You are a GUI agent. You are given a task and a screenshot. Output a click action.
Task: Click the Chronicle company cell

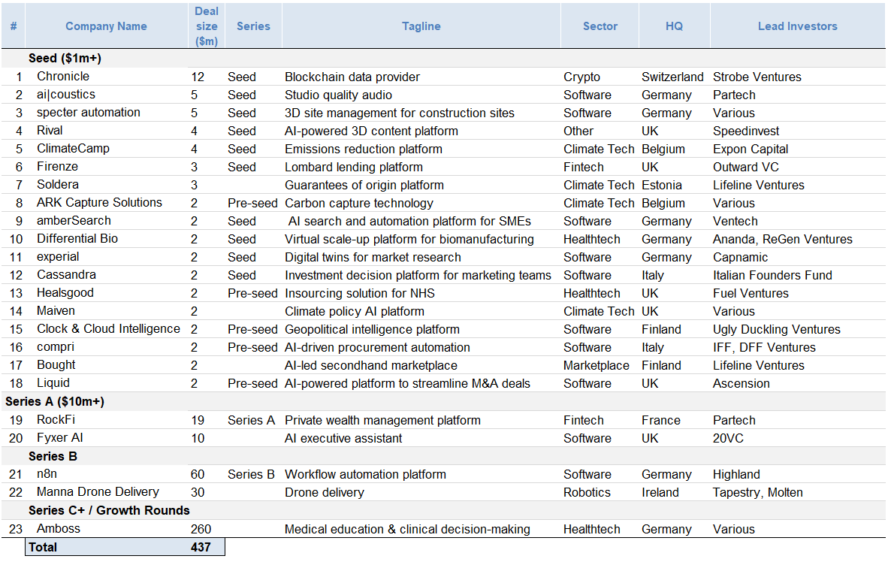[63, 77]
